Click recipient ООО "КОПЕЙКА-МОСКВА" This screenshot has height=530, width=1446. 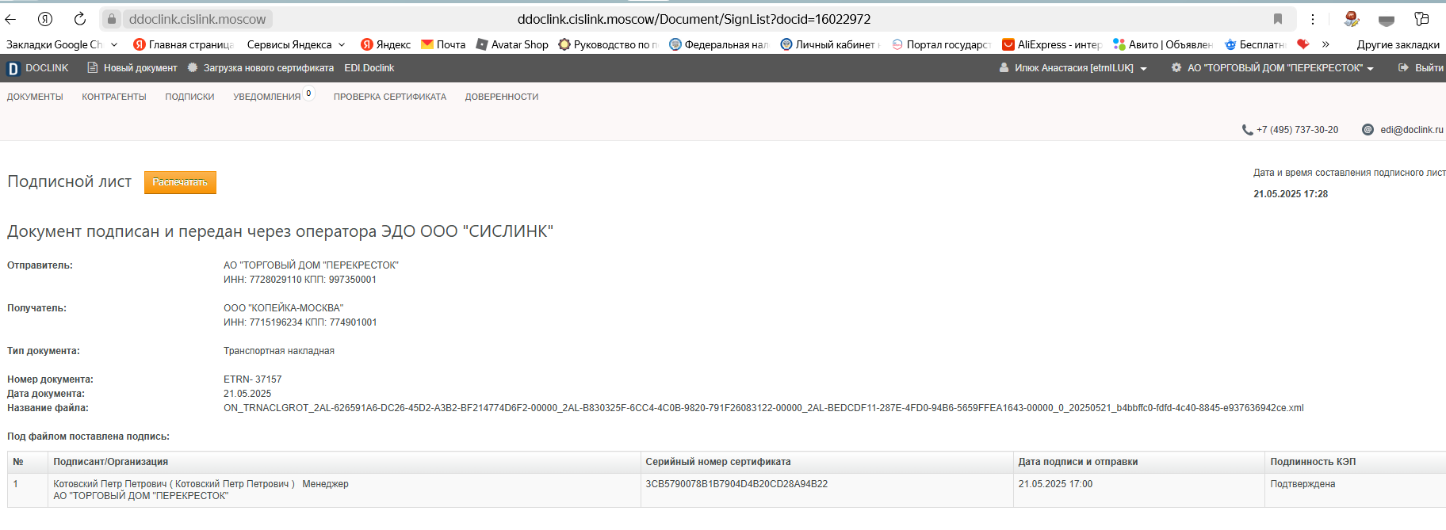click(283, 308)
